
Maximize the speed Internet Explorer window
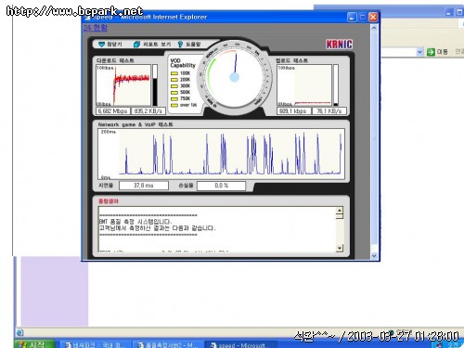pyautogui.click(x=363, y=17)
